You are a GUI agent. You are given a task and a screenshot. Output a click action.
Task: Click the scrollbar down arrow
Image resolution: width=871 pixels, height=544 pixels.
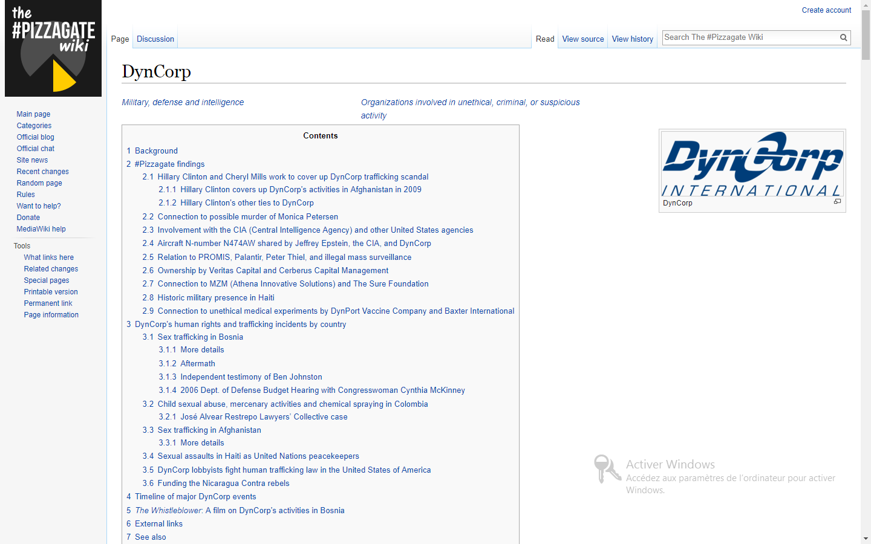click(x=866, y=538)
